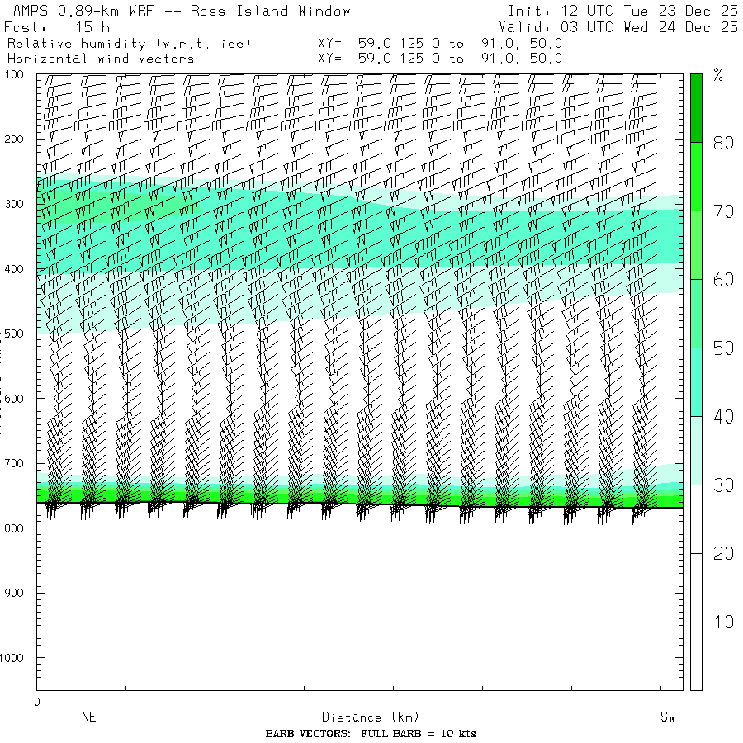The image size is (743, 743).
Task: Click the darkest green swatch above 80
Action: (x=696, y=107)
